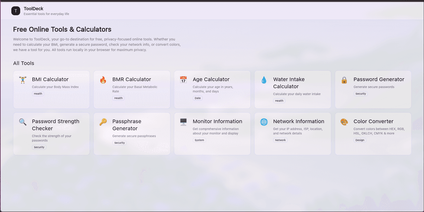Click the ToolDeck logo
The width and height of the screenshot is (424, 212).
click(x=16, y=11)
